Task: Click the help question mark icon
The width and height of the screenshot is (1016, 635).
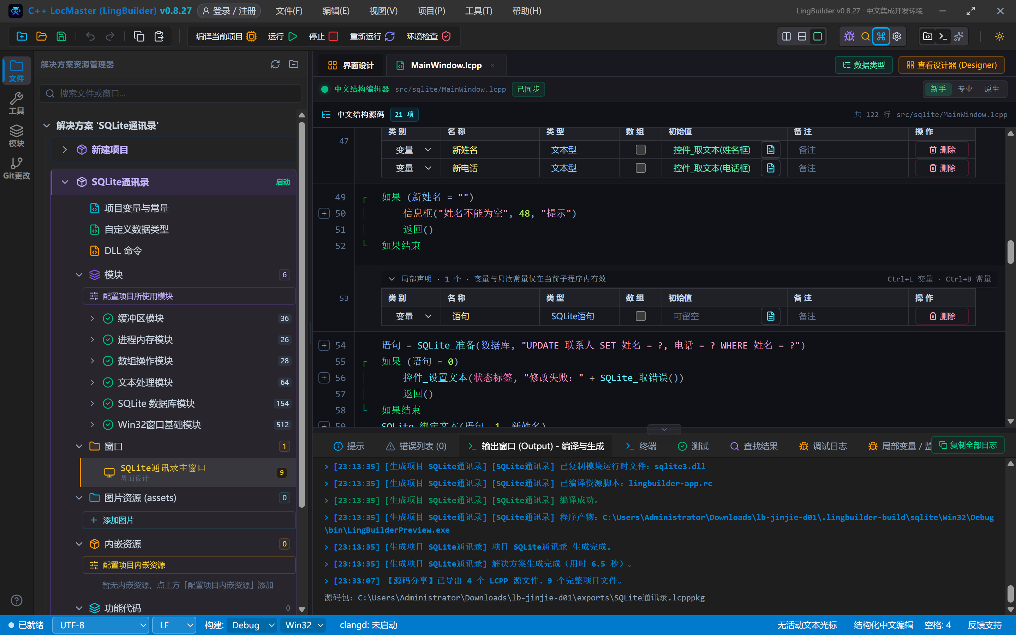Action: (16, 600)
